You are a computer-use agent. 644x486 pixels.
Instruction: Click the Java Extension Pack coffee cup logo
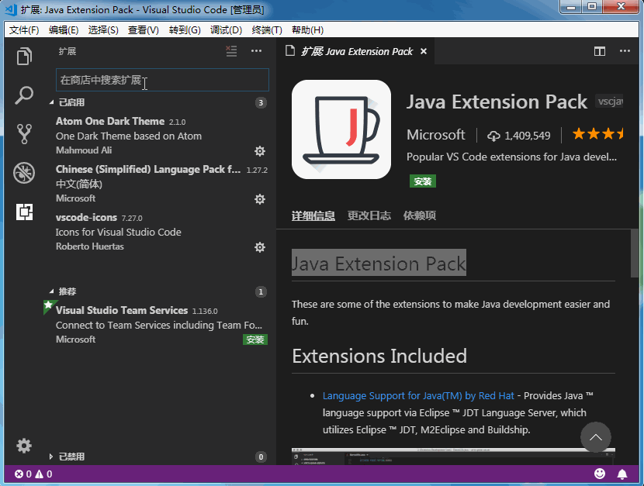(x=341, y=129)
